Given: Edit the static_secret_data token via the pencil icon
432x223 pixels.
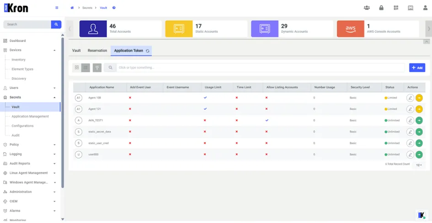Looking at the screenshot, I should [x=410, y=132].
